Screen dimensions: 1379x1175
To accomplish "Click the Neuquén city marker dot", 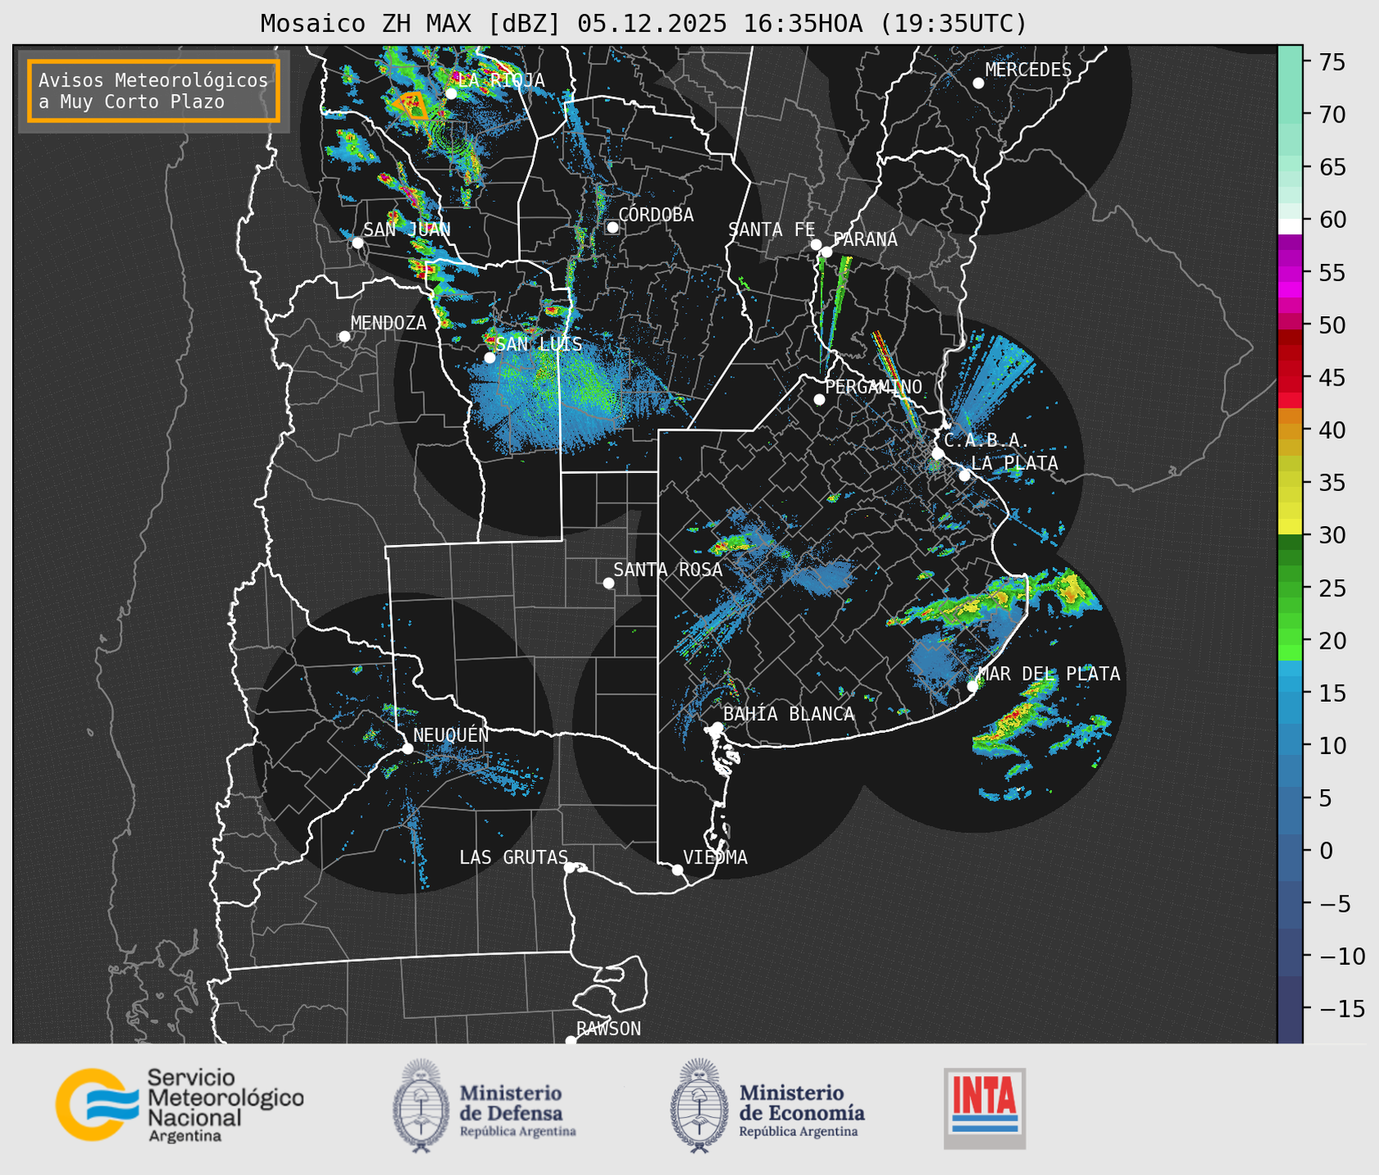I will (407, 748).
